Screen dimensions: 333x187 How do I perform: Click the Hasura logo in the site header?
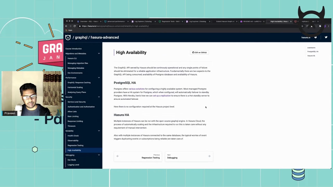pyautogui.click(x=68, y=37)
